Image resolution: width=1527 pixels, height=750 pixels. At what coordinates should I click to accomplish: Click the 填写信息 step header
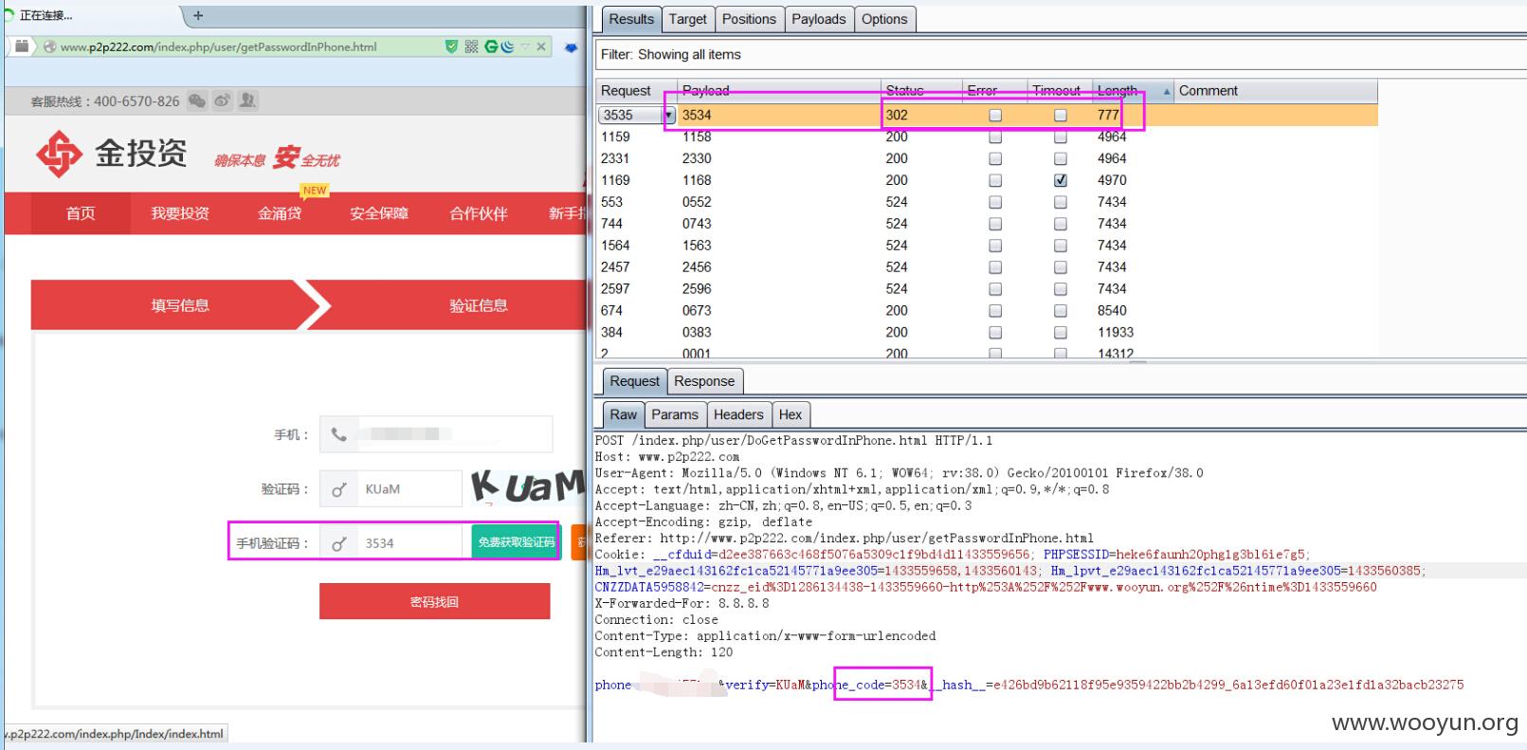[x=180, y=305]
